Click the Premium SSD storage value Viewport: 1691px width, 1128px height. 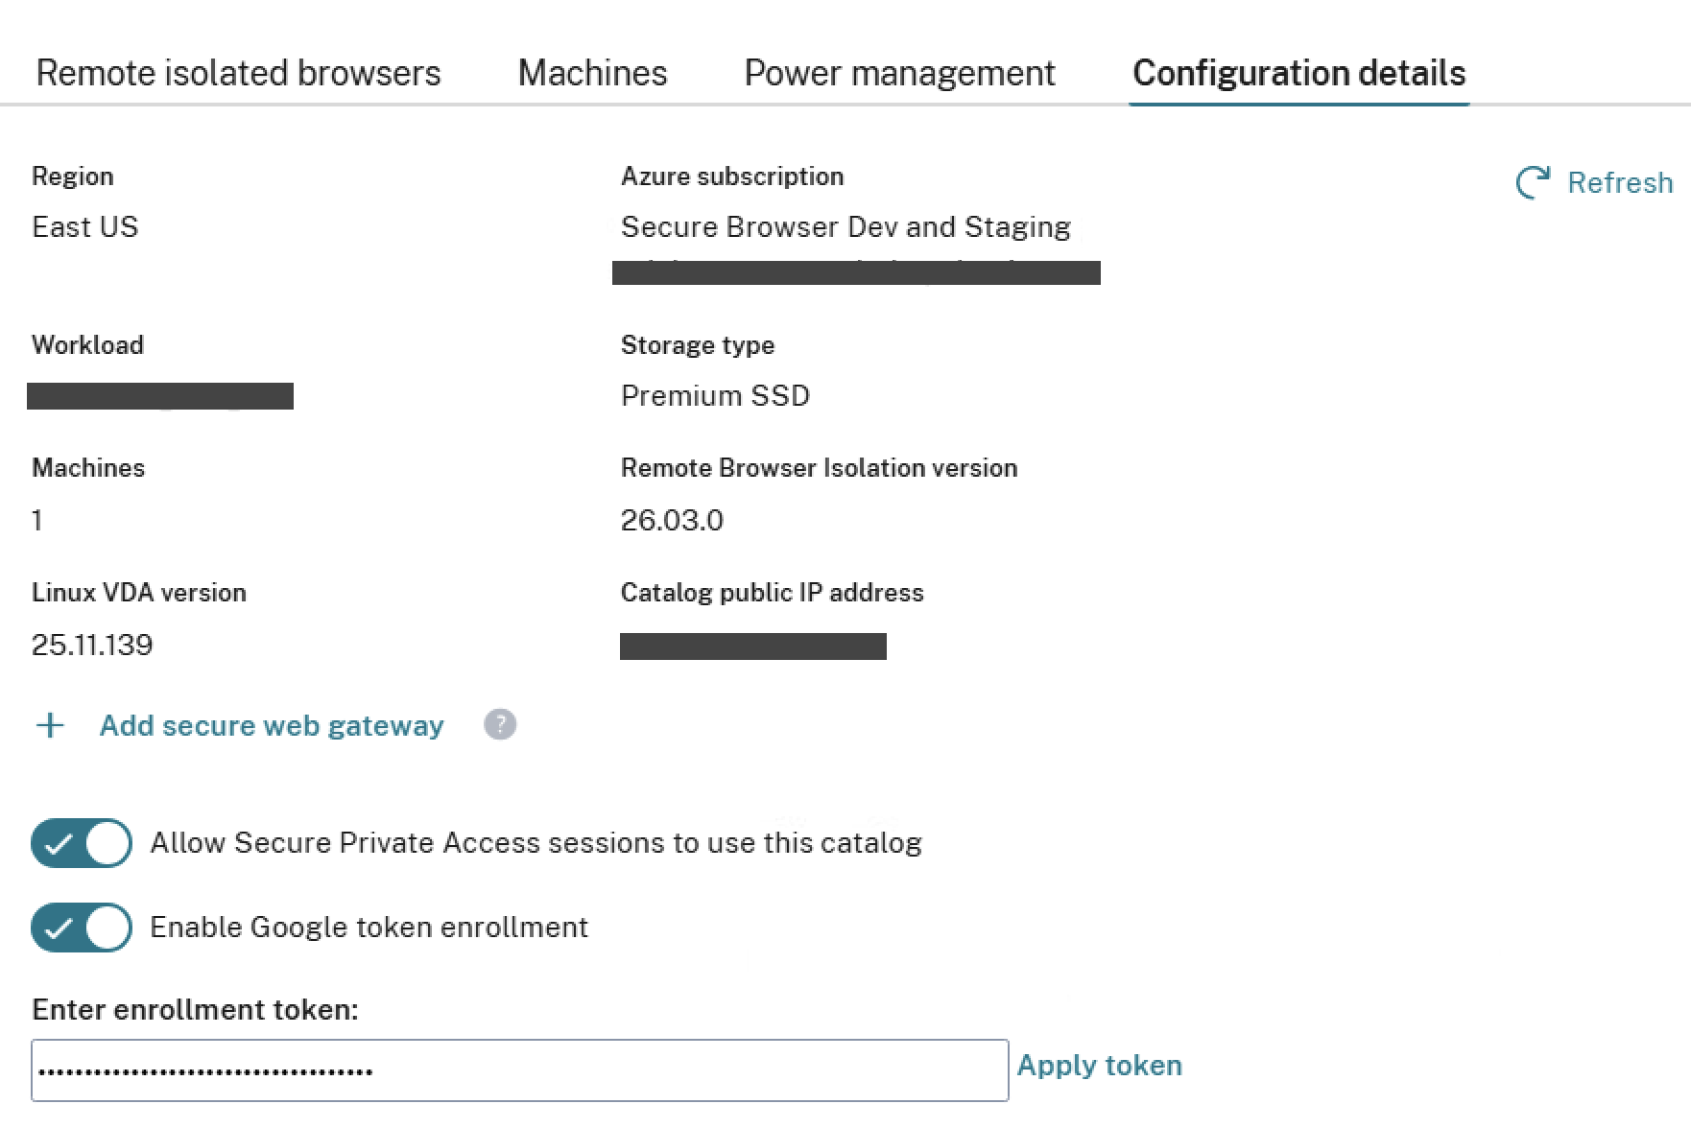[715, 395]
